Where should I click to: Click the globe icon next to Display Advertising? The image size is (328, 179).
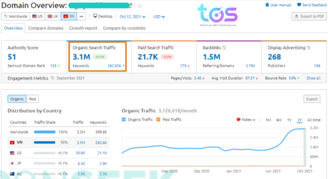[308, 48]
